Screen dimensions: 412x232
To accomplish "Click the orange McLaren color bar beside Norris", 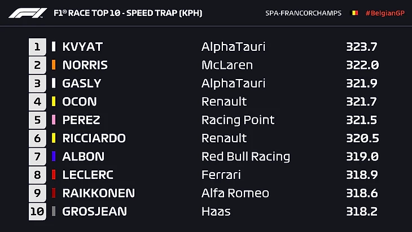I will coord(54,65).
